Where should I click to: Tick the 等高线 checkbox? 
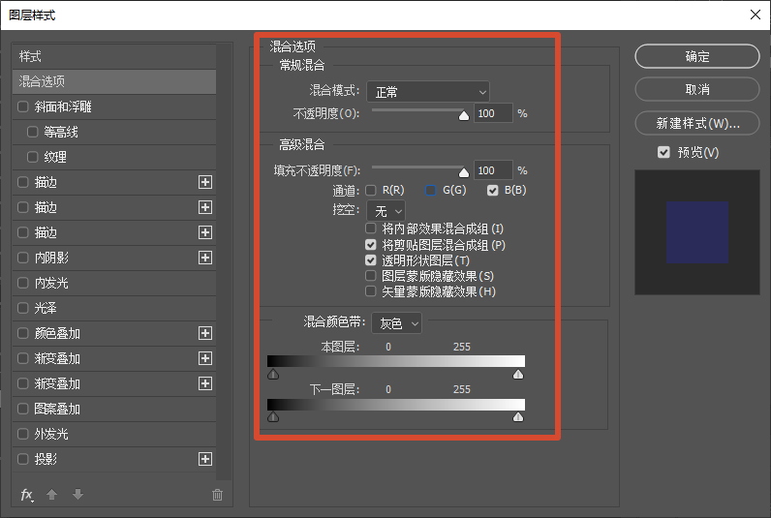(x=33, y=132)
